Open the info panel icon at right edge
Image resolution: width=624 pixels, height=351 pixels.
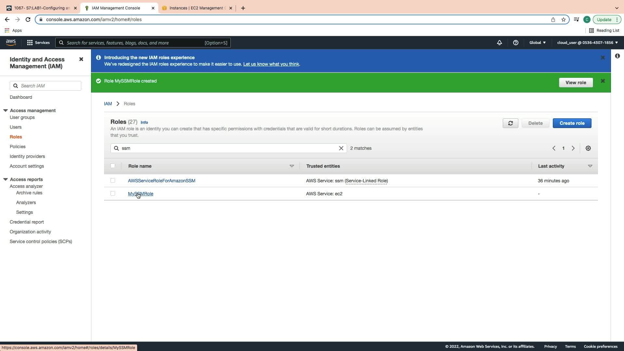coord(617,56)
